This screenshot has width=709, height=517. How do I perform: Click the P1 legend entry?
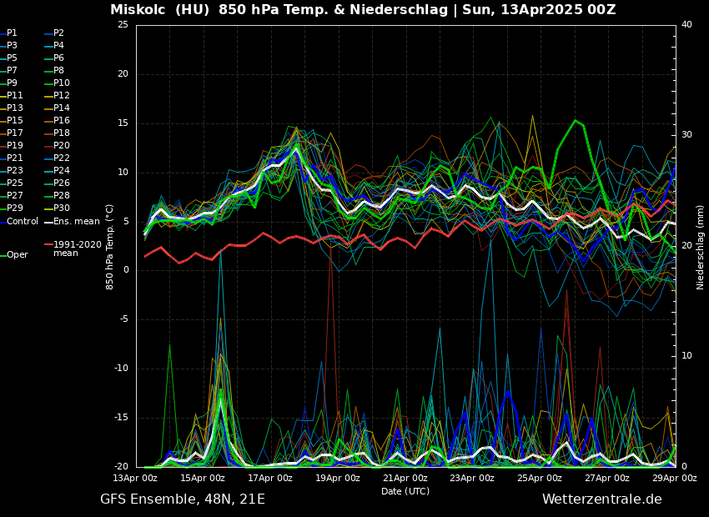tap(12, 33)
